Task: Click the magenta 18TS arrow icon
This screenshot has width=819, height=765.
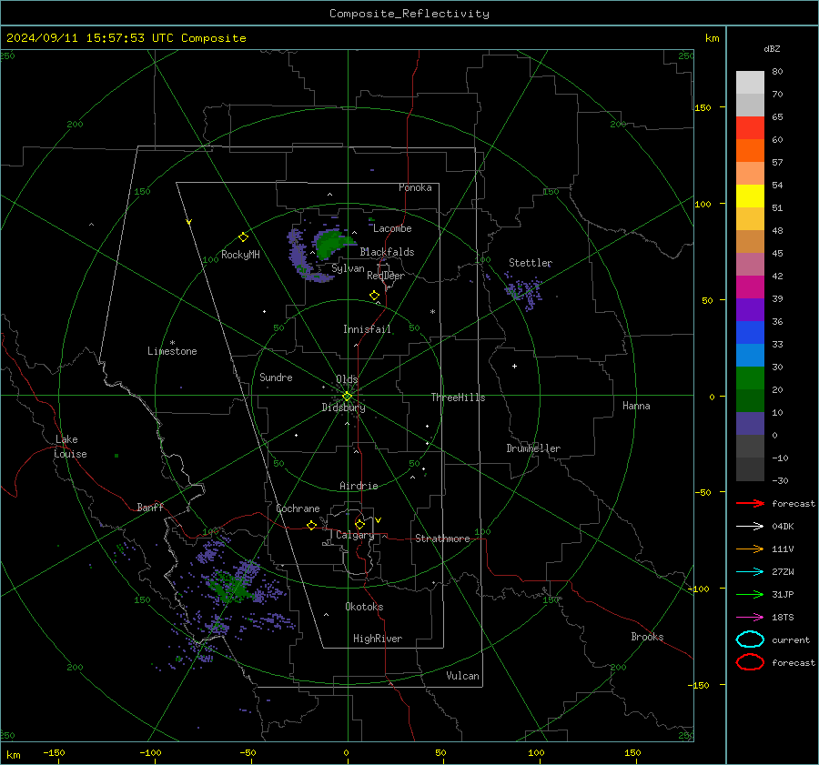Action: click(x=750, y=618)
